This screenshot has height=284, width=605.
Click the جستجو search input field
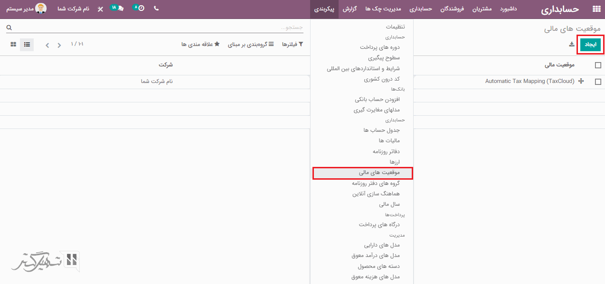(157, 27)
